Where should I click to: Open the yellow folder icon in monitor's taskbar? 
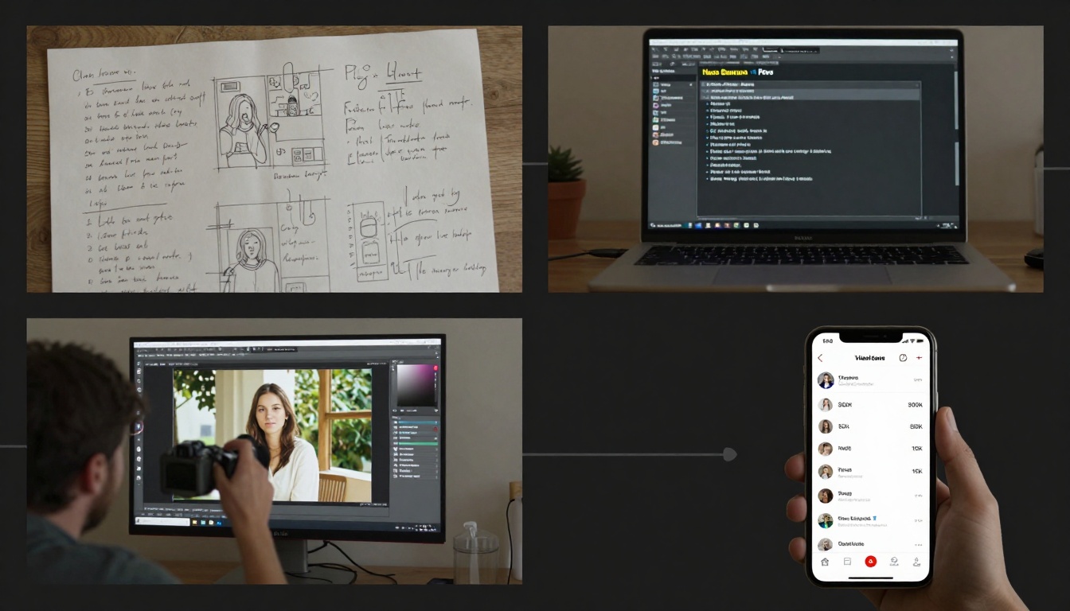click(x=194, y=523)
